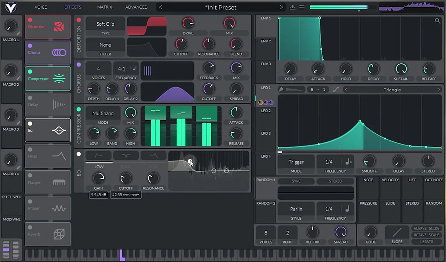The height and width of the screenshot is (262, 446).
Task: Select the Flanger effect comb icon
Action: point(59,182)
